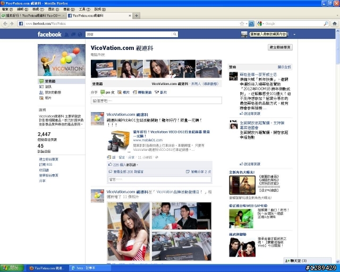Click profile picture in Facebook header
340x272 pixels.
244,35
